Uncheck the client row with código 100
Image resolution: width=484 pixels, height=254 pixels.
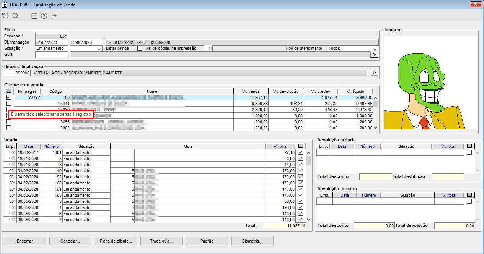[9, 97]
